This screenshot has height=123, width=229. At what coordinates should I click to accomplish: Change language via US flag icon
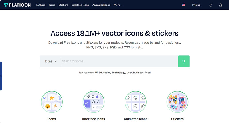point(183,5)
